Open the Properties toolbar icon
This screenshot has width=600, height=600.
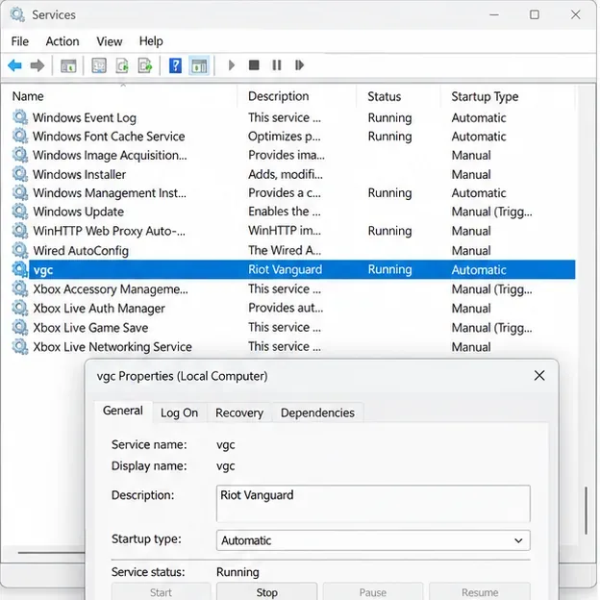[99, 65]
